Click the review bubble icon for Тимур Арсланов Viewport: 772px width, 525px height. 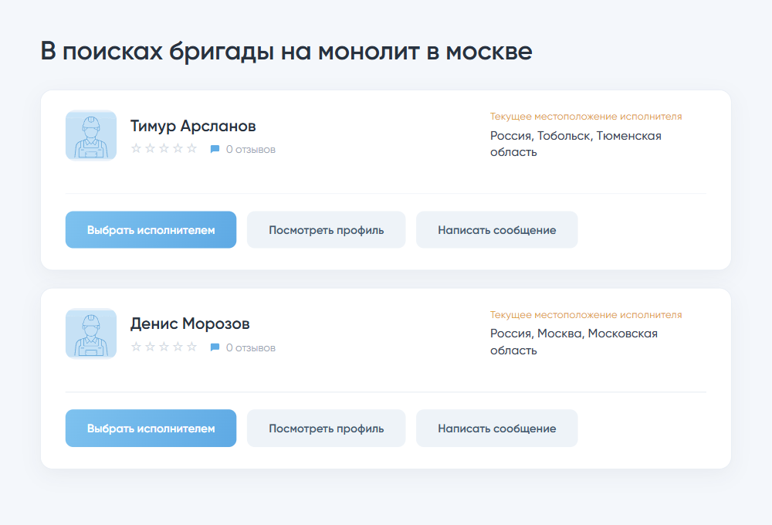[215, 149]
